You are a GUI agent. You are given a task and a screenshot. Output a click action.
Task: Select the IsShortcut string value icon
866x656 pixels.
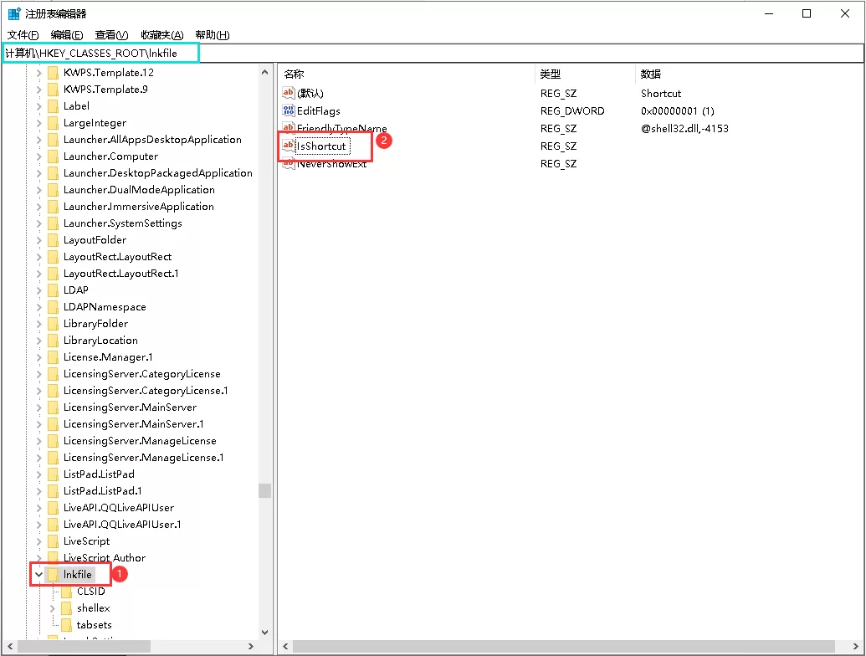point(288,146)
